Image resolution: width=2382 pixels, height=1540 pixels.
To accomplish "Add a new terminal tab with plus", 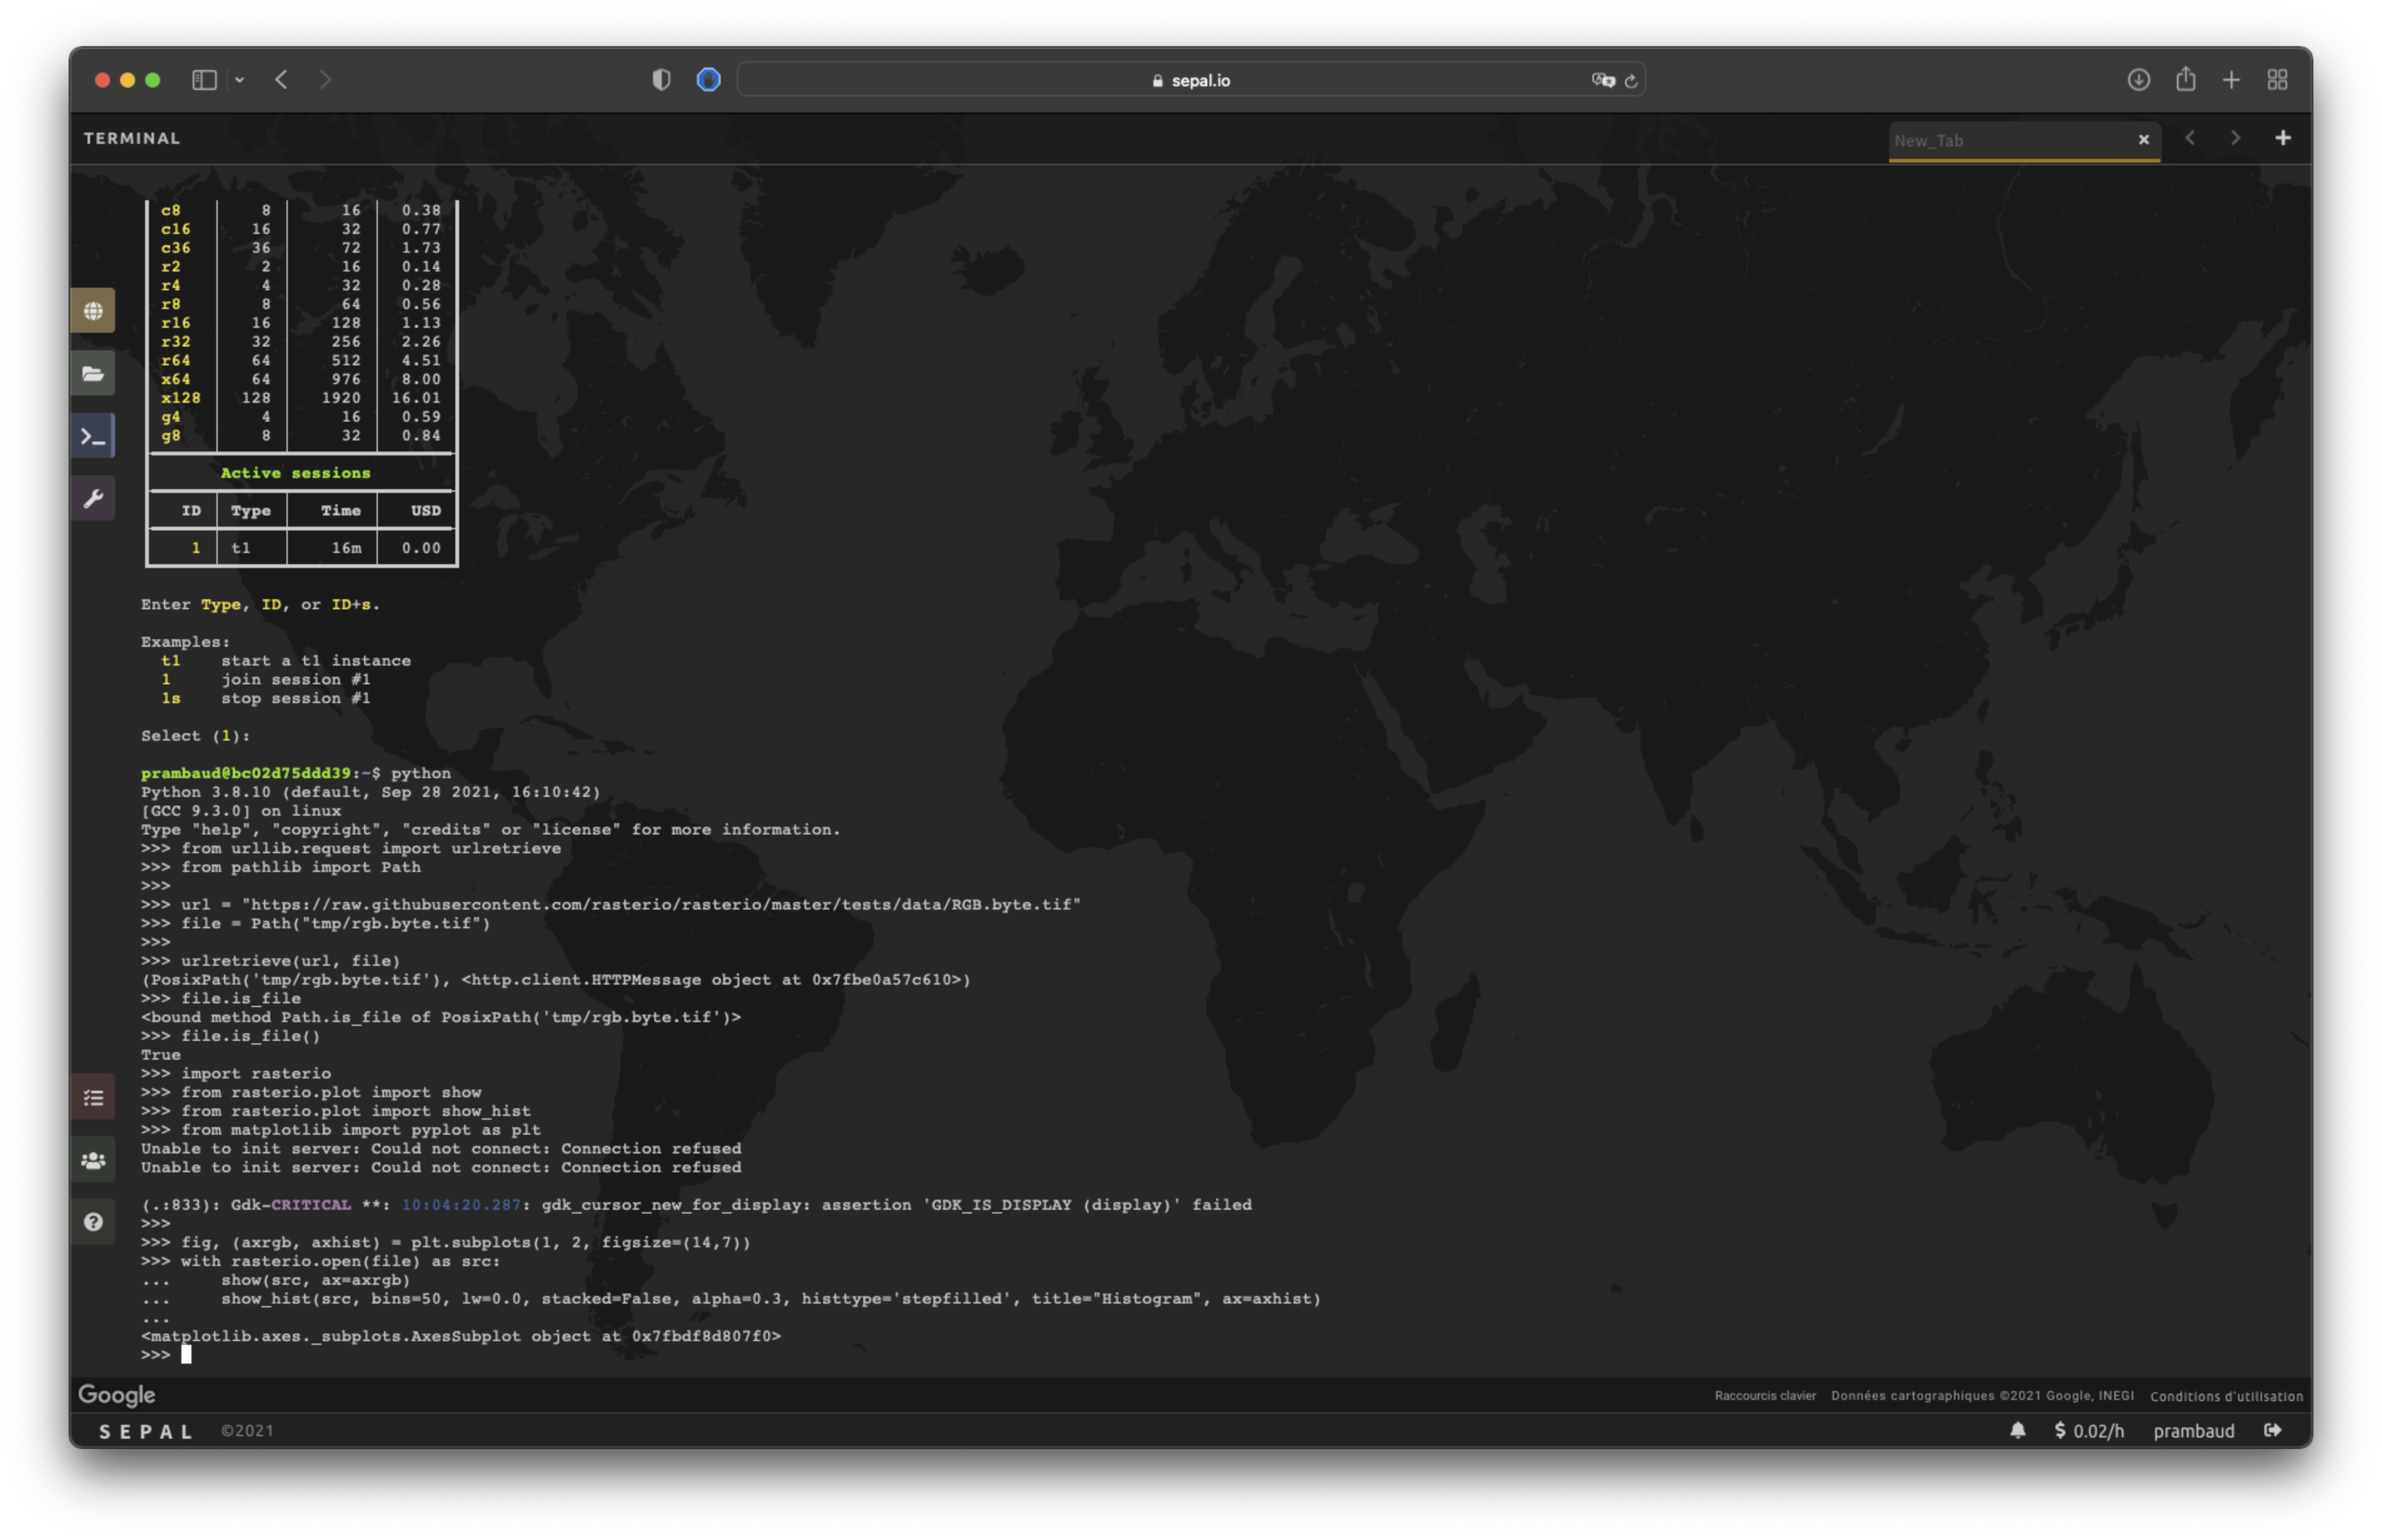I will pos(2283,138).
